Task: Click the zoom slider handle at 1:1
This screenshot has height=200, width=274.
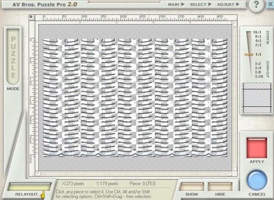Action: tap(249, 54)
